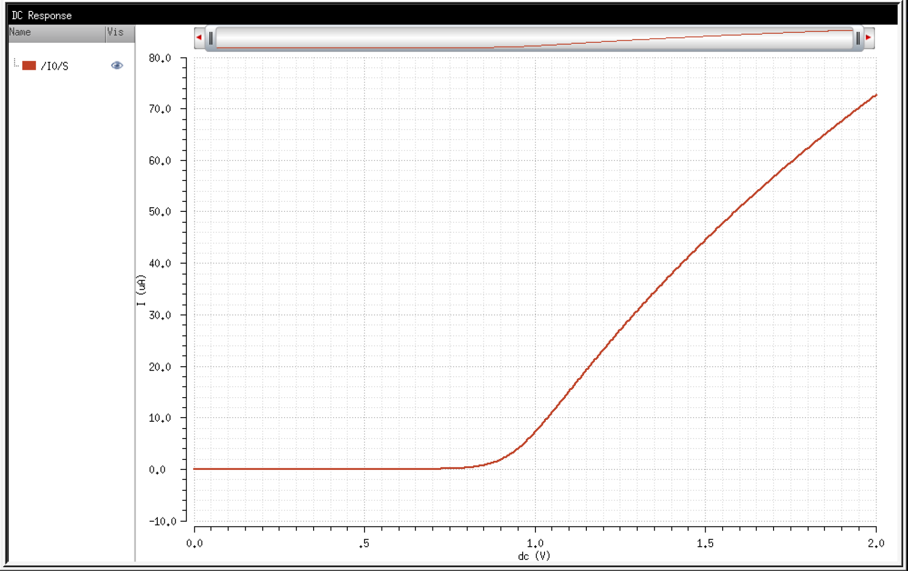The image size is (908, 571).
Task: Click the tree connector beside /I0/S
Action: click(16, 63)
